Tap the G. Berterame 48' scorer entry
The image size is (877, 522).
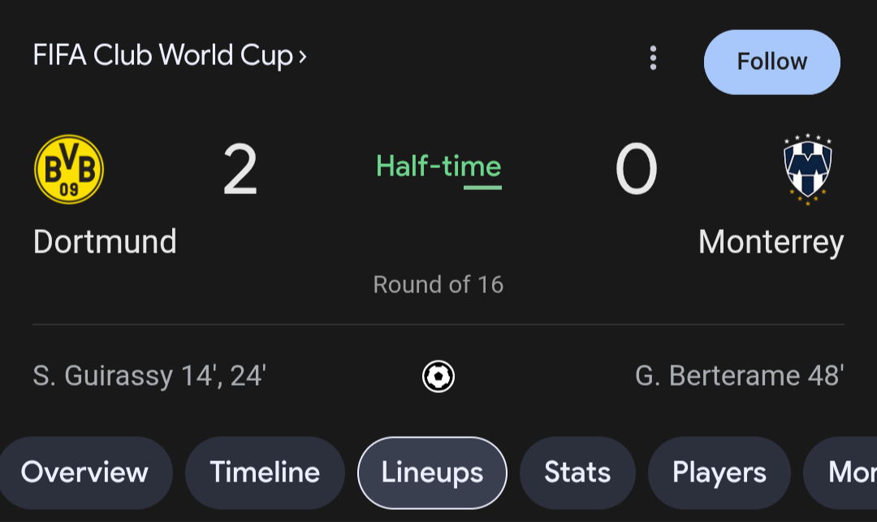coord(740,376)
